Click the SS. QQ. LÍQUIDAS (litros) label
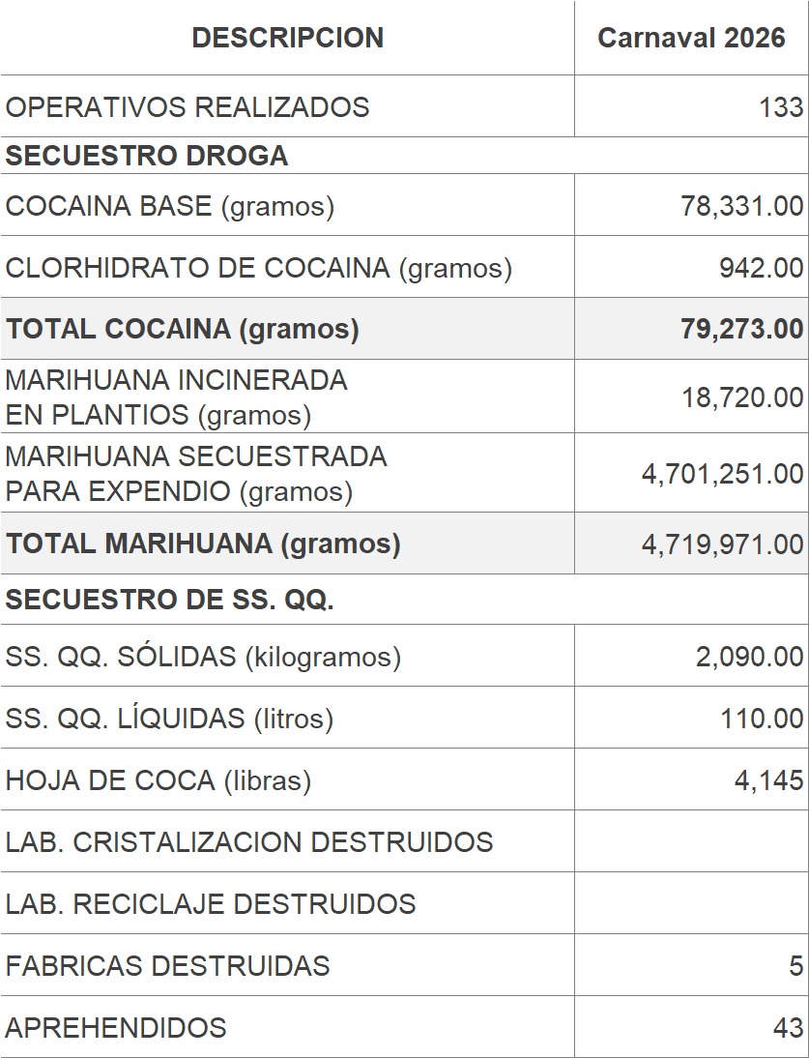The width and height of the screenshot is (809, 1058). tap(169, 719)
